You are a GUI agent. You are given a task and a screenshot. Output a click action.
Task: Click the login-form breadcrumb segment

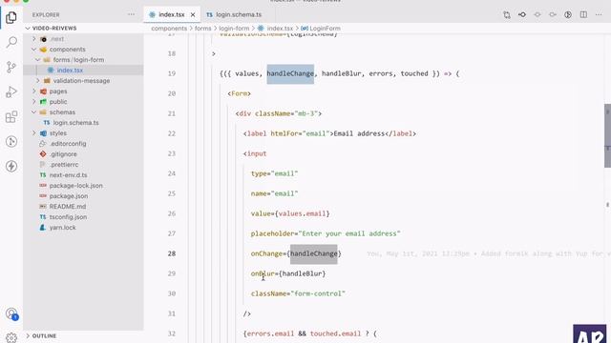(x=234, y=29)
